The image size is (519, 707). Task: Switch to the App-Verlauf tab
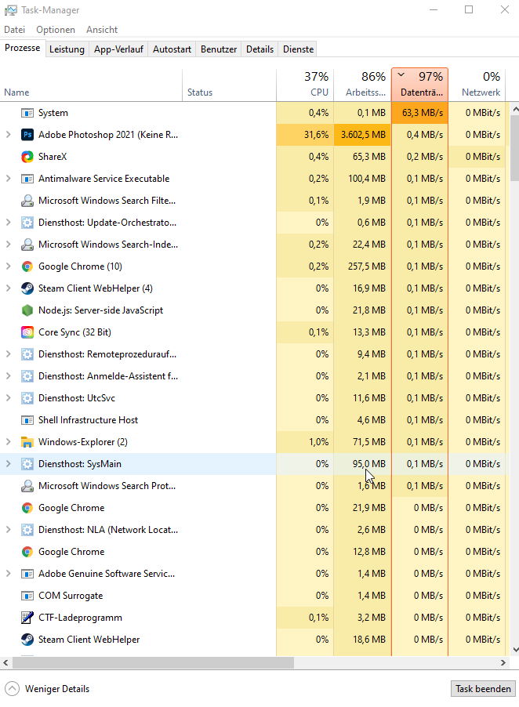coord(118,49)
